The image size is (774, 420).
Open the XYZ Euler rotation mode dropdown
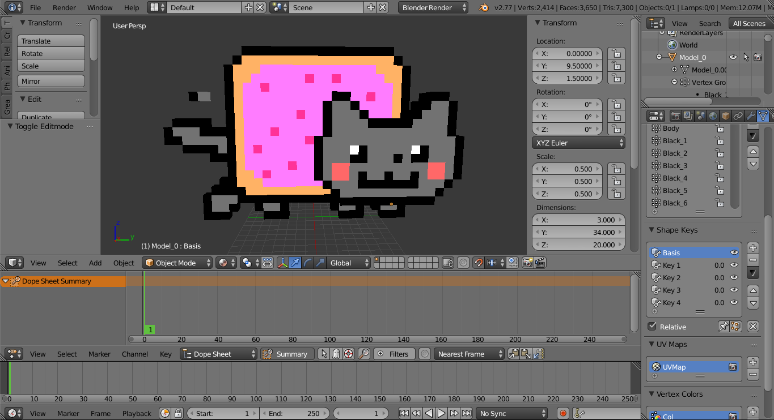coord(578,143)
